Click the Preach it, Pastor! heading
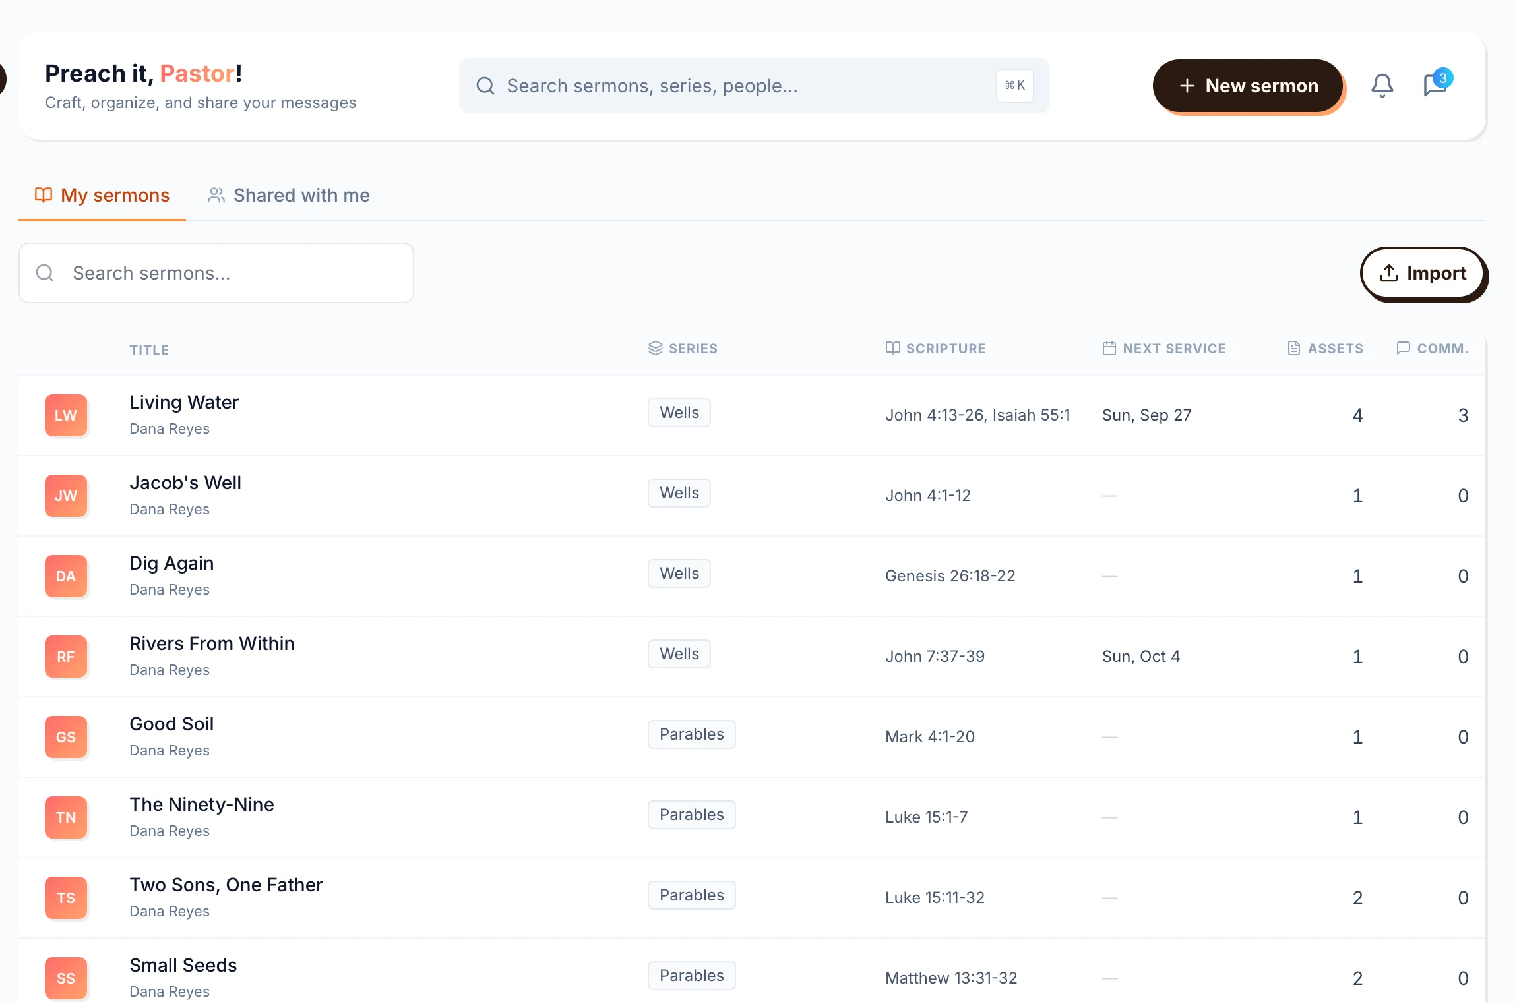 tap(144, 73)
